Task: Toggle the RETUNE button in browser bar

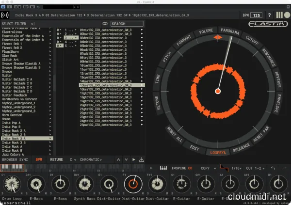Action: 56,159
